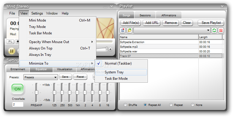This screenshot has height=117, width=233.
Task: Select the Repeat radio button
Action: click(171, 105)
